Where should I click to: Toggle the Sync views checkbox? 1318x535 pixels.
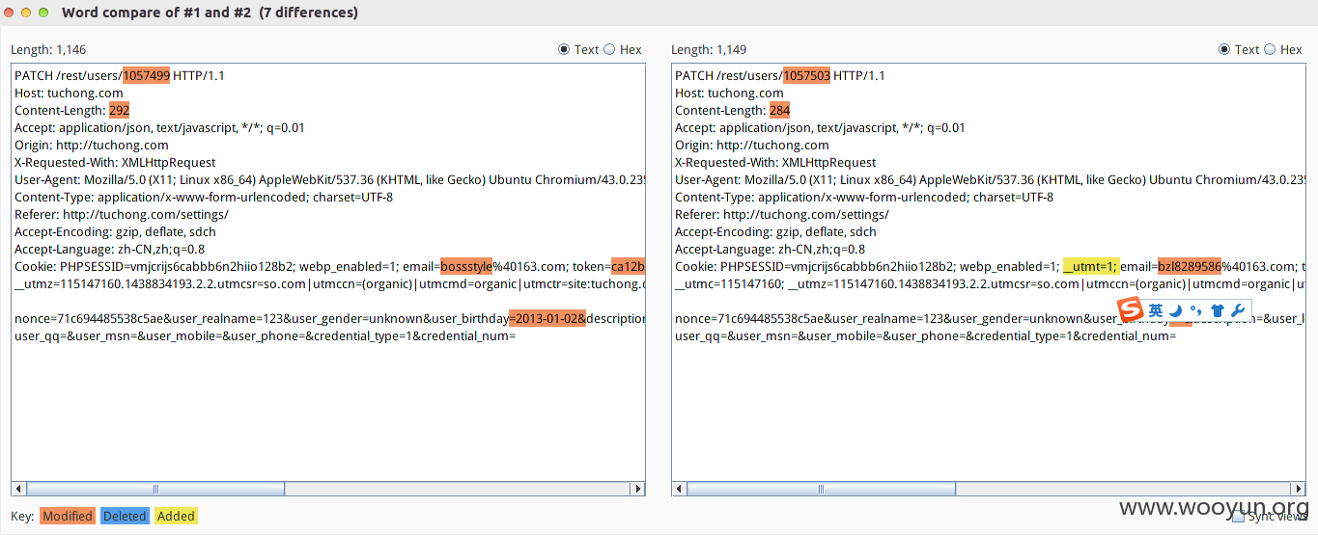pos(1239,517)
